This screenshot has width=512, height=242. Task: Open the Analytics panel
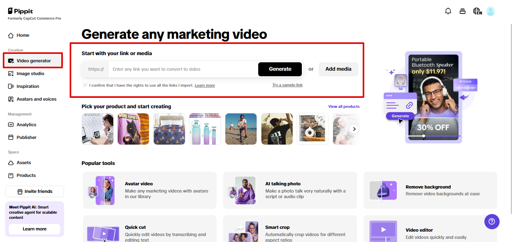[27, 125]
